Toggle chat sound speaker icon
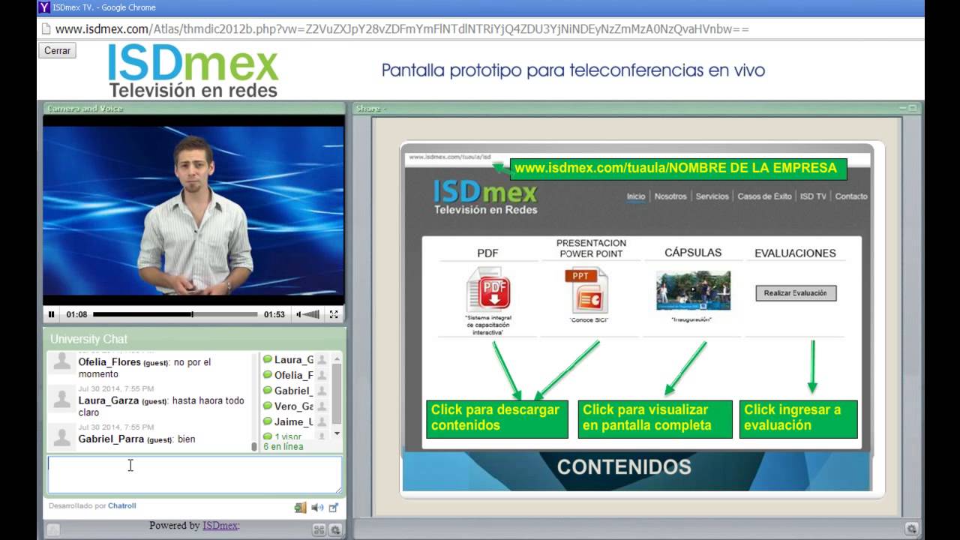Viewport: 960px width, 540px height. 317,508
